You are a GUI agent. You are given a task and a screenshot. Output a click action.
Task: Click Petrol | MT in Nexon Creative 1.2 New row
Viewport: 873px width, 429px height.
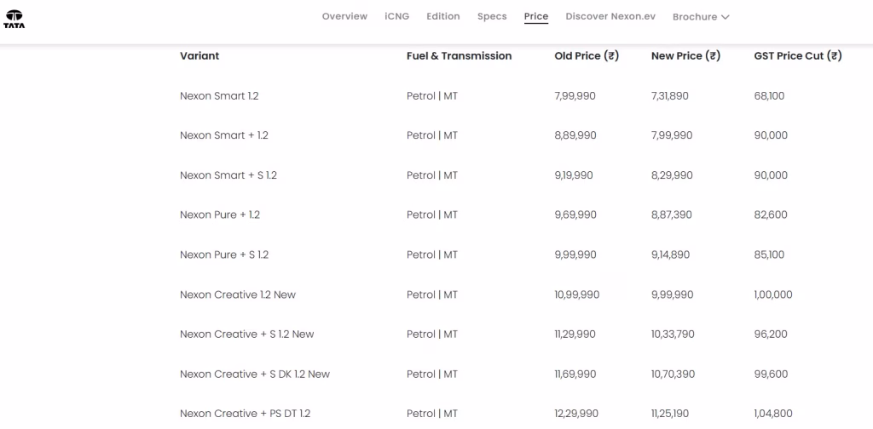pyautogui.click(x=432, y=295)
